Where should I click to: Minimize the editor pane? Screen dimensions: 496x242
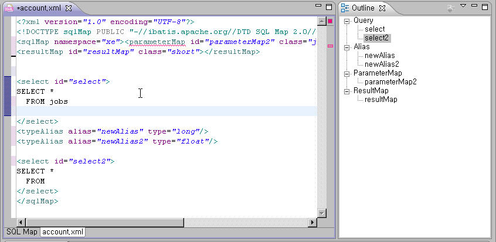coord(318,6)
